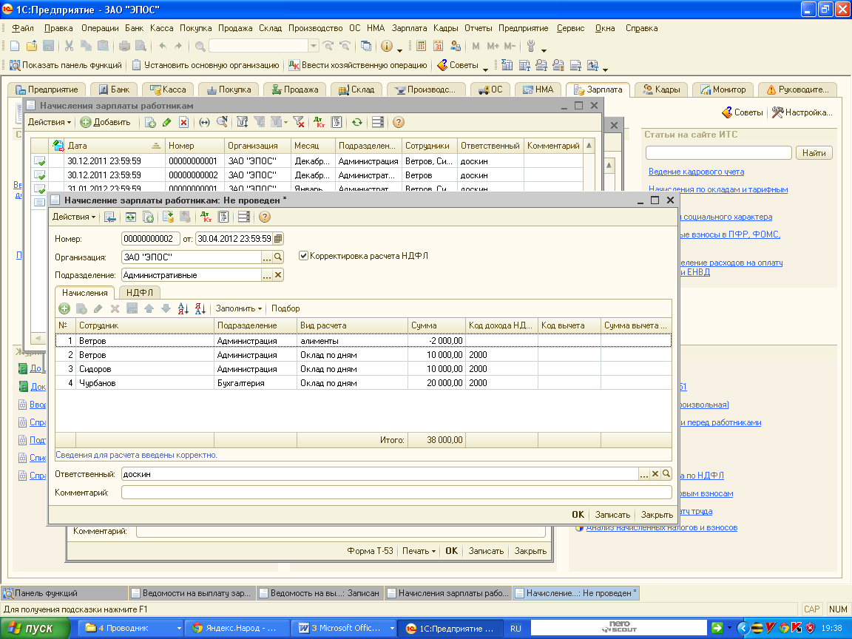Open the Ведение кадрового учета link
Image resolution: width=852 pixels, height=639 pixels.
[696, 172]
